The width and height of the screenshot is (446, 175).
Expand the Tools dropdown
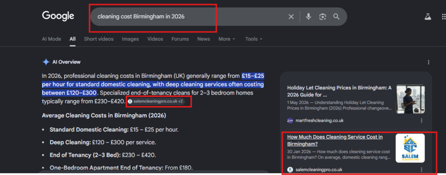pos(254,39)
